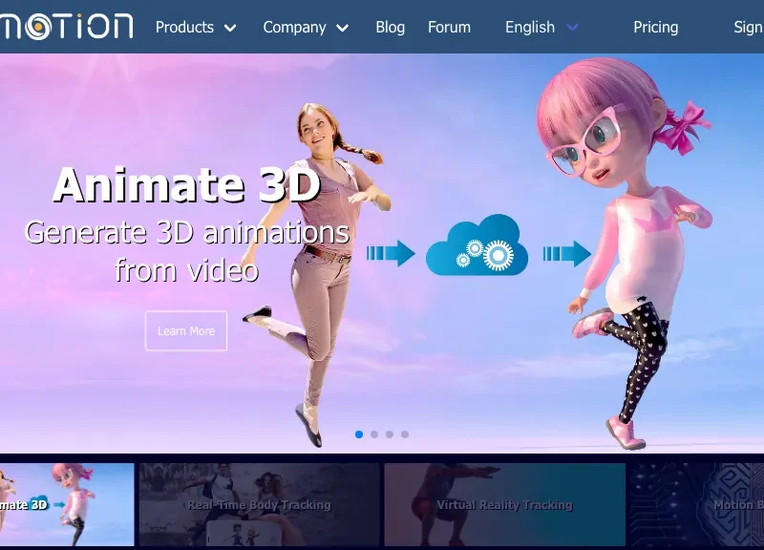The width and height of the screenshot is (764, 550).
Task: Open the Virtual Reality Tracking thumbnail
Action: pos(503,504)
